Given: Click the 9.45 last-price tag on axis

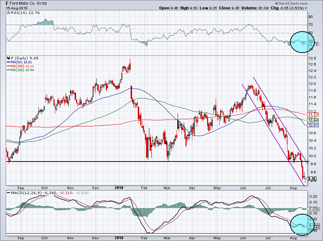Looking at the screenshot, I should coord(312,179).
